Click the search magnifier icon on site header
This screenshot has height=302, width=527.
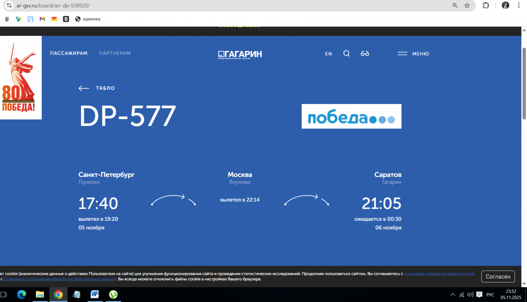tap(346, 53)
